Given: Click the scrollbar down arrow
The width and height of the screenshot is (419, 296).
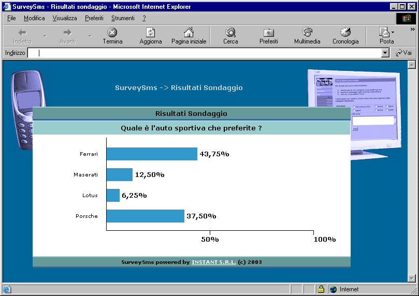Looking at the screenshot, I should pyautogui.click(x=412, y=278).
